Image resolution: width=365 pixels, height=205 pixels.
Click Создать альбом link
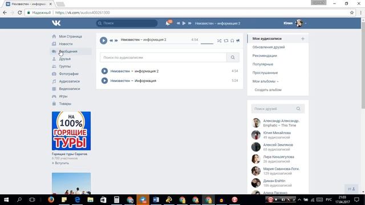tap(268, 90)
